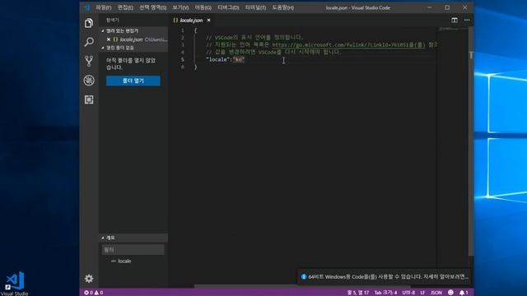Close locale.json in open editors list
This screenshot has width=527, height=296.
click(109, 39)
